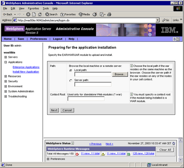Click the History icon in toolbar

(x=95, y=14)
